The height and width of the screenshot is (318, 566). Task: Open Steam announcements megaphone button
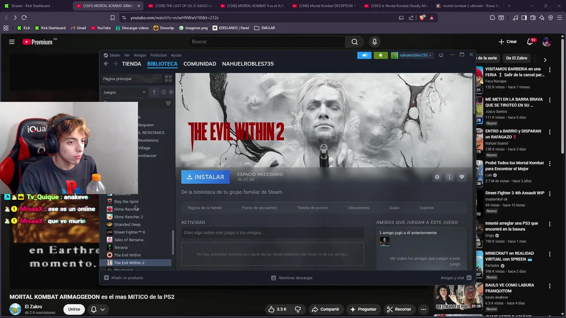[x=364, y=55]
